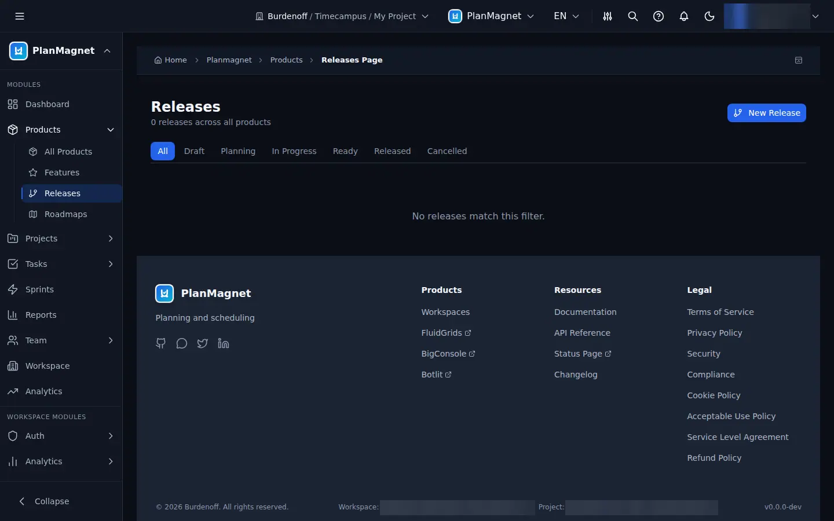Open the Burdenoff / Timecampus project dropdown
This screenshot has height=521, width=834.
coord(342,16)
